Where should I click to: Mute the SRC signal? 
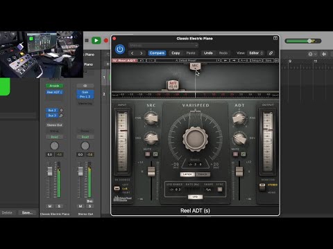[x=147, y=154]
